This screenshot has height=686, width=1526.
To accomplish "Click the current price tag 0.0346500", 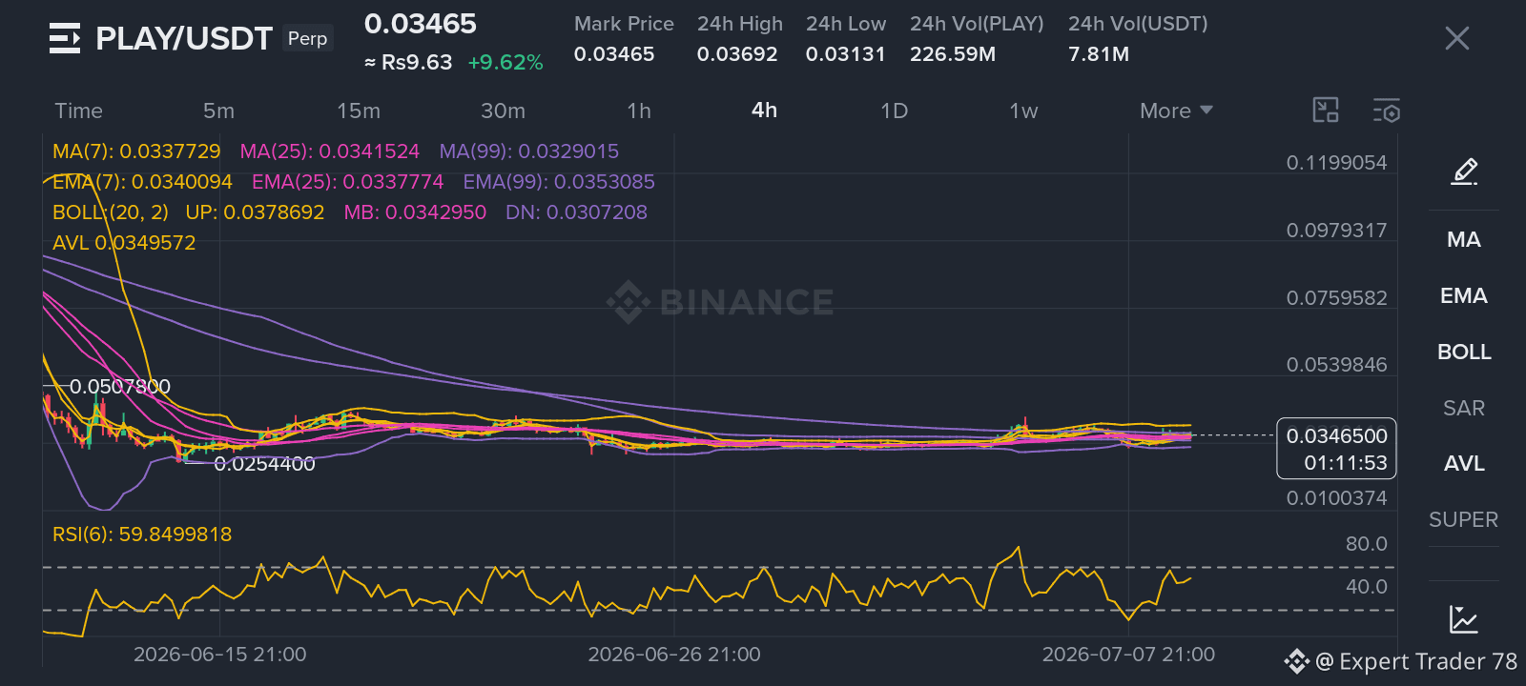I will click(1336, 436).
